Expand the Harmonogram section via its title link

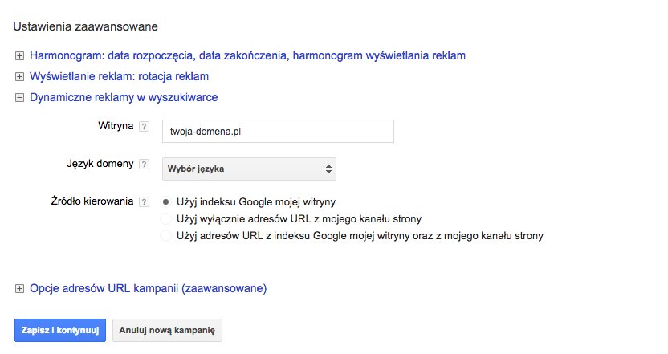[x=247, y=56]
